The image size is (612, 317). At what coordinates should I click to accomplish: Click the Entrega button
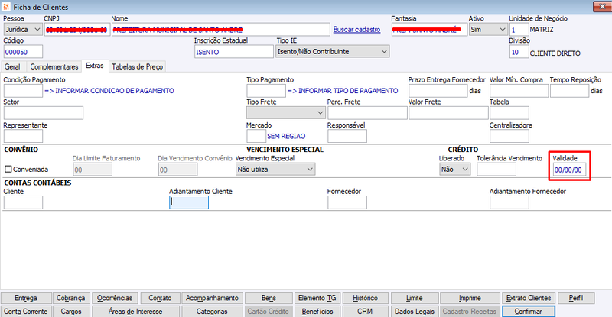click(26, 298)
